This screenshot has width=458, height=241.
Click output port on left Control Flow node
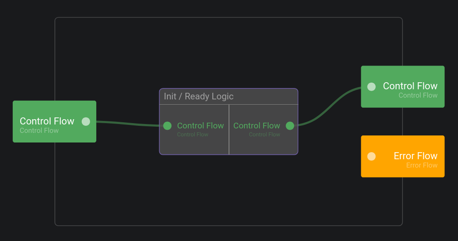[86, 121]
